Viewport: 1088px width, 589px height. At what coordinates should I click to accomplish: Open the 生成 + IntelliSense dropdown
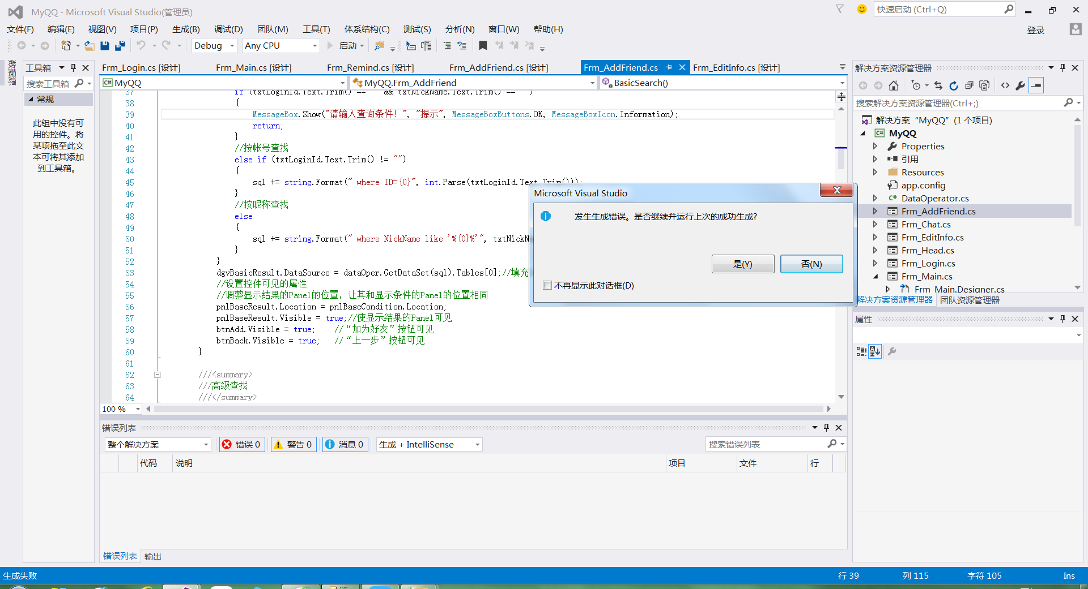point(430,444)
